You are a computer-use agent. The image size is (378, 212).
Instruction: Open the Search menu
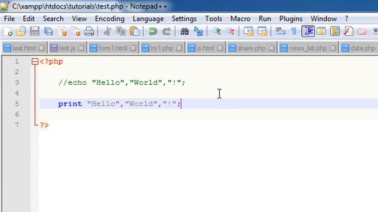tap(53, 19)
